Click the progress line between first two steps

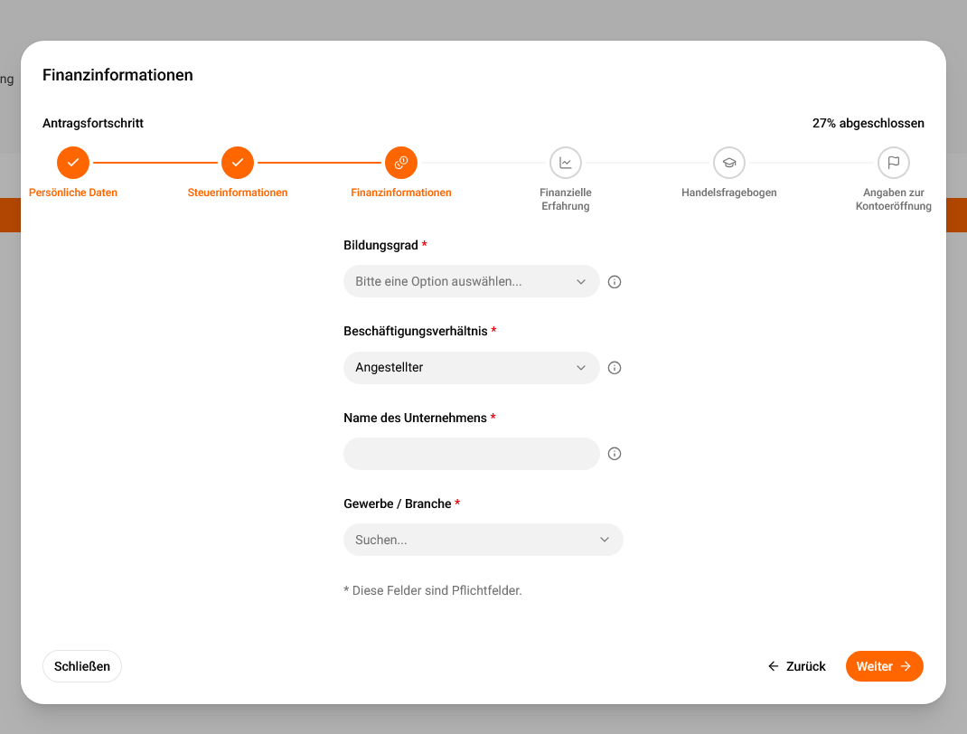tap(155, 163)
